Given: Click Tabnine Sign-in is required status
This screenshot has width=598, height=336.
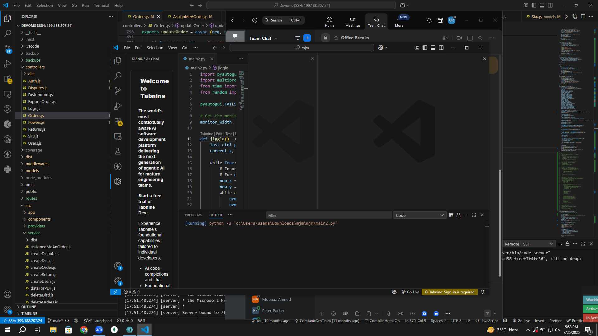Looking at the screenshot, I should (450, 292).
